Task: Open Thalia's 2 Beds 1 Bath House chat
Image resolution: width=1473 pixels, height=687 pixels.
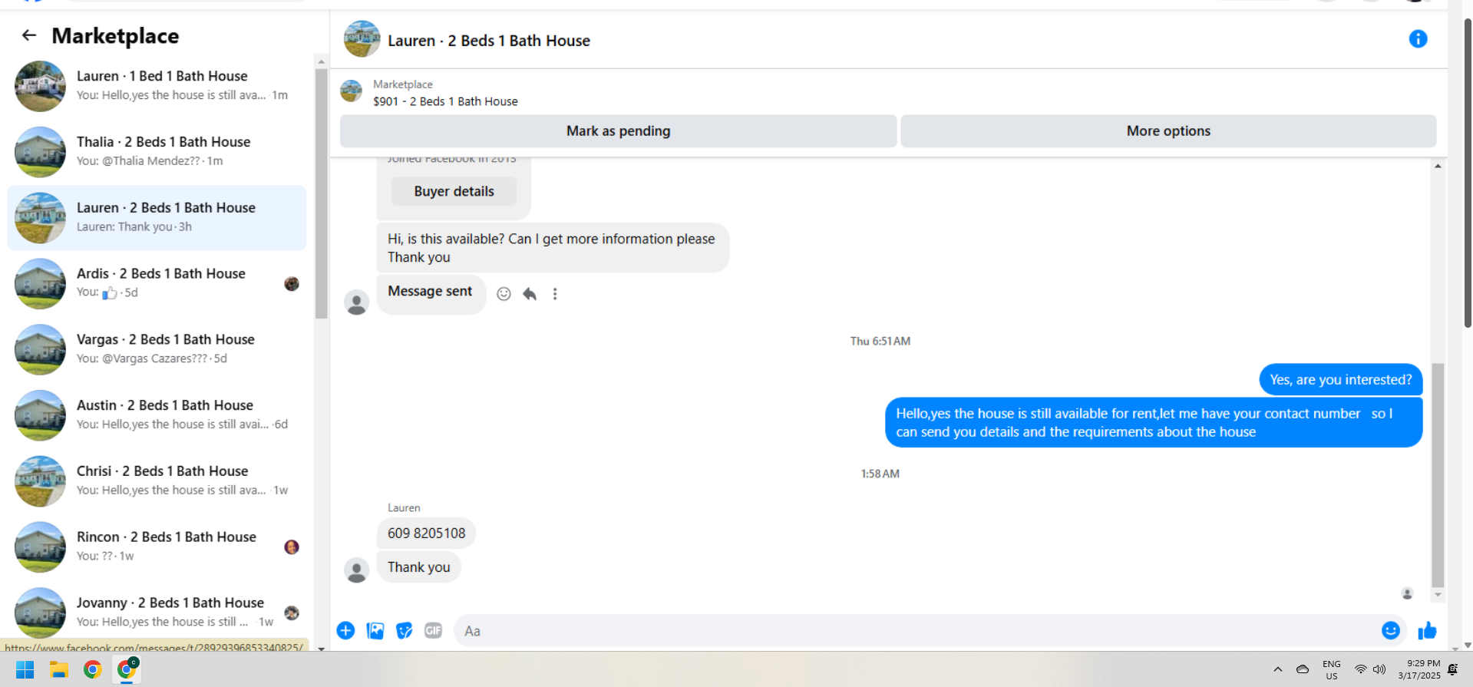Action: coord(157,152)
